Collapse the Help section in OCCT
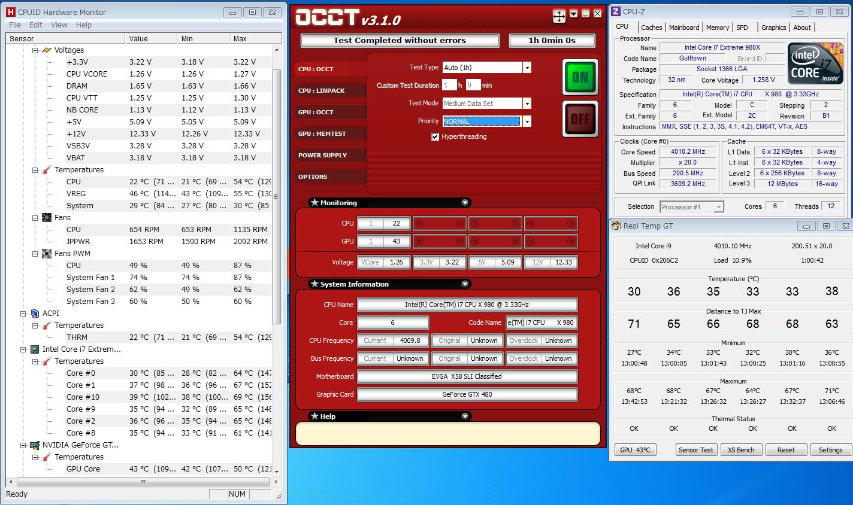This screenshot has width=853, height=505. (465, 416)
